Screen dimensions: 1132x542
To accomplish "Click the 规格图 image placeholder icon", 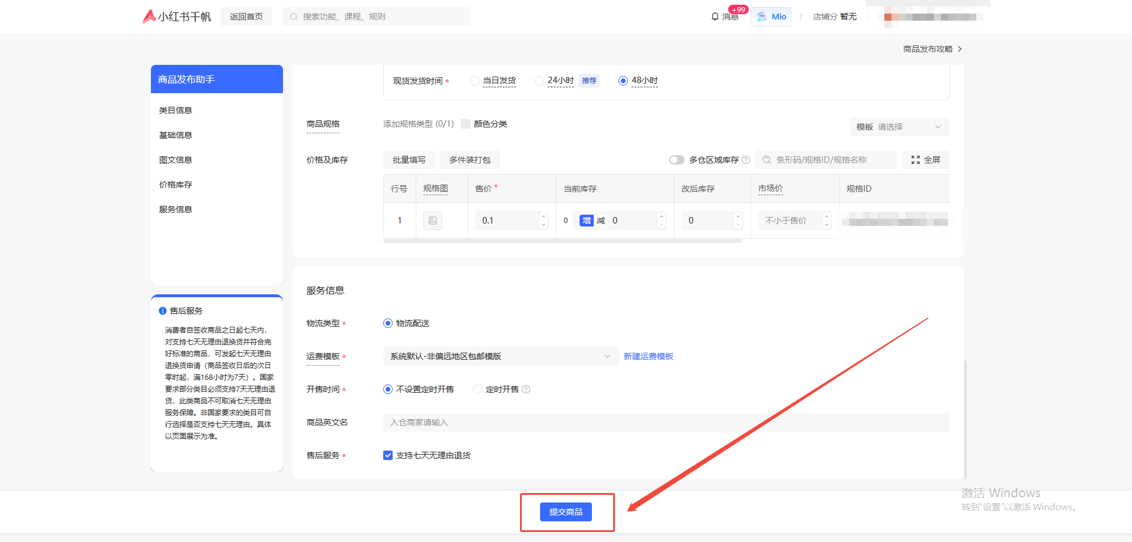I will point(433,221).
